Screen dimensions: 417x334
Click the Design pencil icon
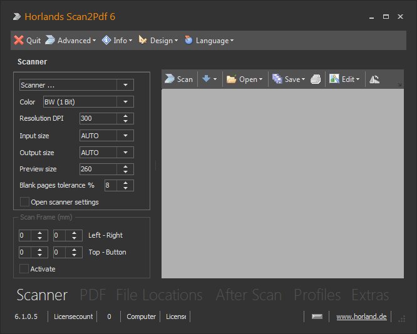click(143, 40)
